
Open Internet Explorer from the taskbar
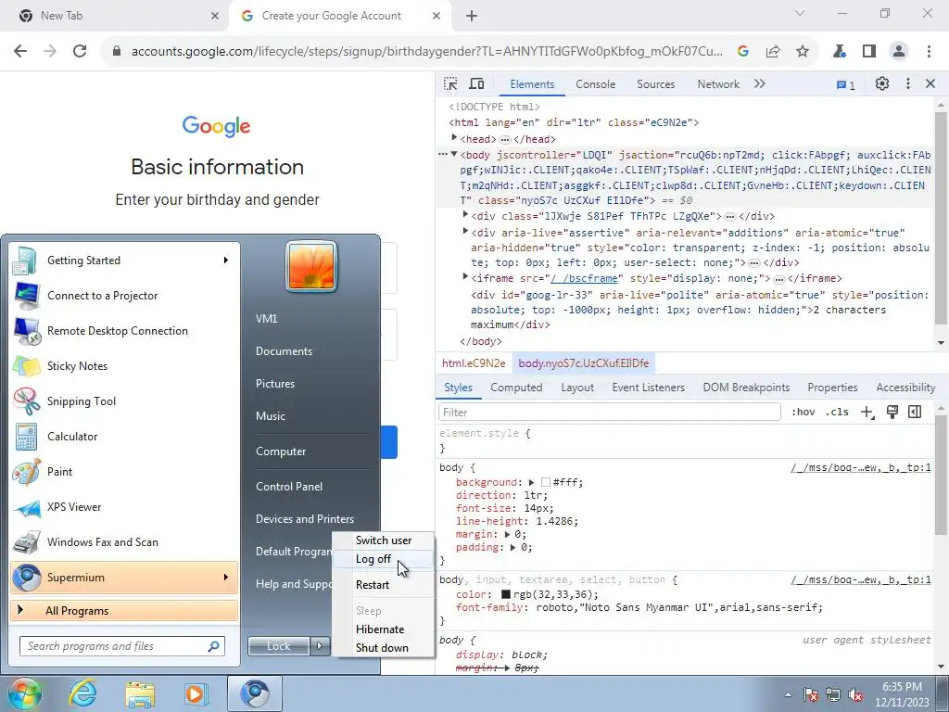tap(82, 693)
